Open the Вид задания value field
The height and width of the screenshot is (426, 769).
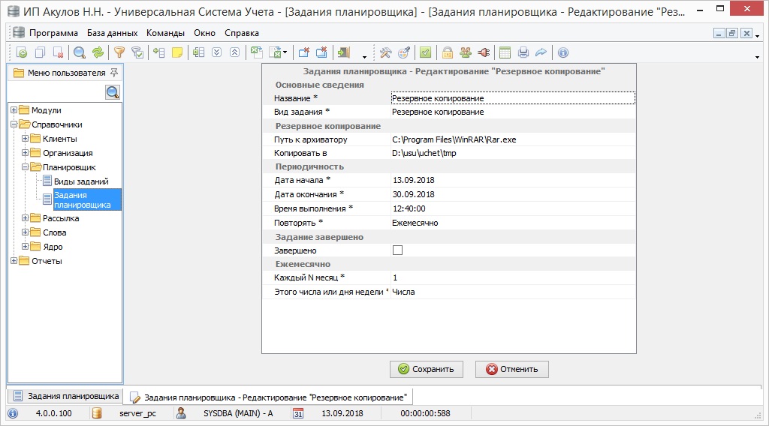click(512, 112)
